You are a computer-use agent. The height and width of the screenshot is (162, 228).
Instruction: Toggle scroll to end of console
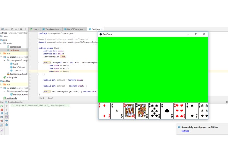(7, 117)
